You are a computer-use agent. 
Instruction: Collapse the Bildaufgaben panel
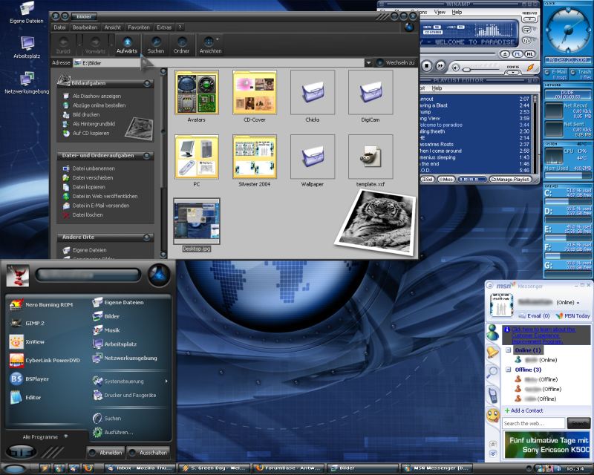[x=147, y=83]
